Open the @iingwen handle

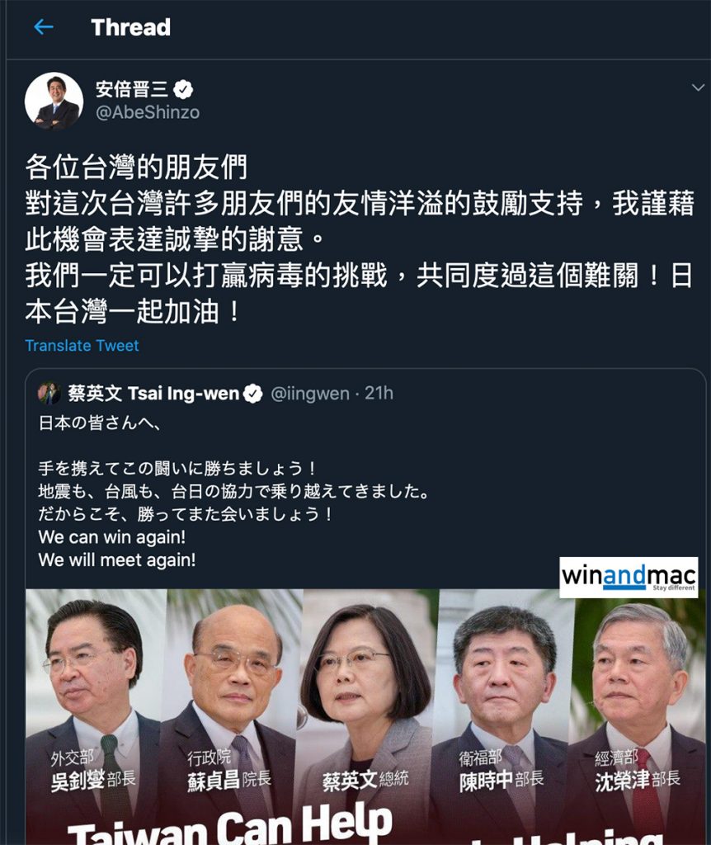pos(309,394)
